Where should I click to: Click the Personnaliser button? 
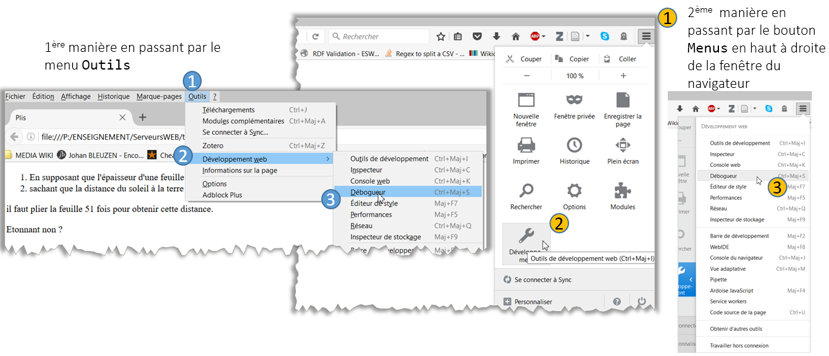[532, 302]
